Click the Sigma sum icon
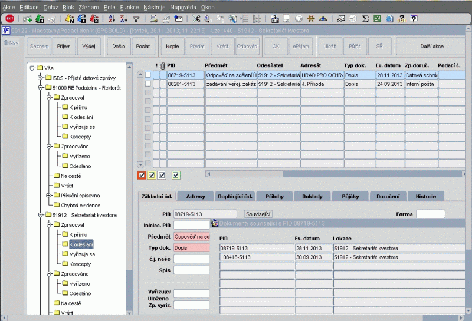Screen dimensions: 472x321 (365, 19)
